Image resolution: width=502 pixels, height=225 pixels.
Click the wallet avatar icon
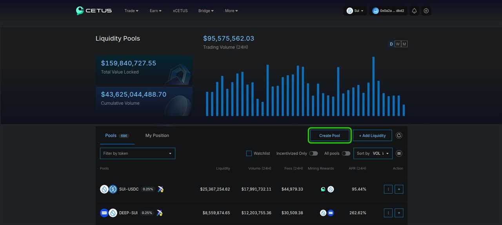(376, 11)
